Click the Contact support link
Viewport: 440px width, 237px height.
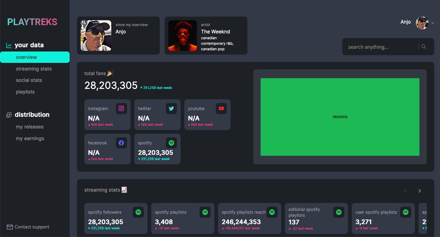click(32, 227)
